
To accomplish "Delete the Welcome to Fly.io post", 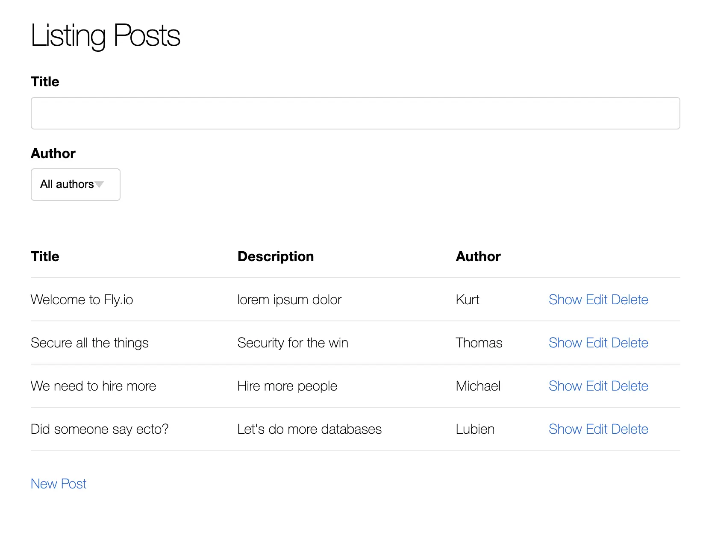I will tap(630, 300).
